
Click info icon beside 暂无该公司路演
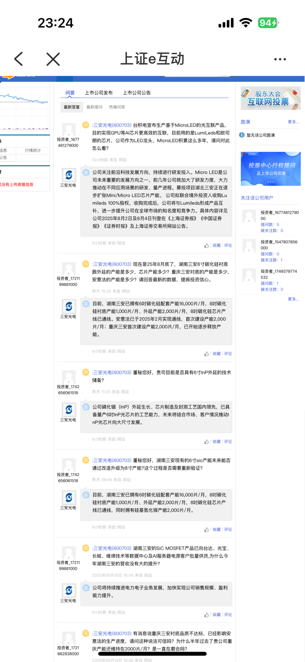[x=242, y=135]
